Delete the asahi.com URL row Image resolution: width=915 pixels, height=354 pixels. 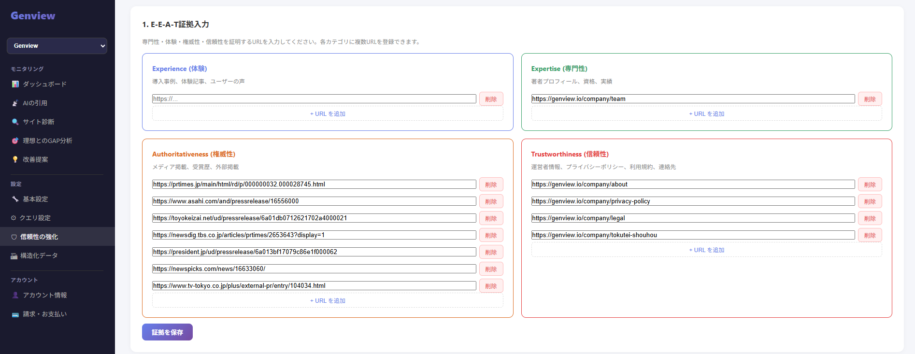pos(491,201)
